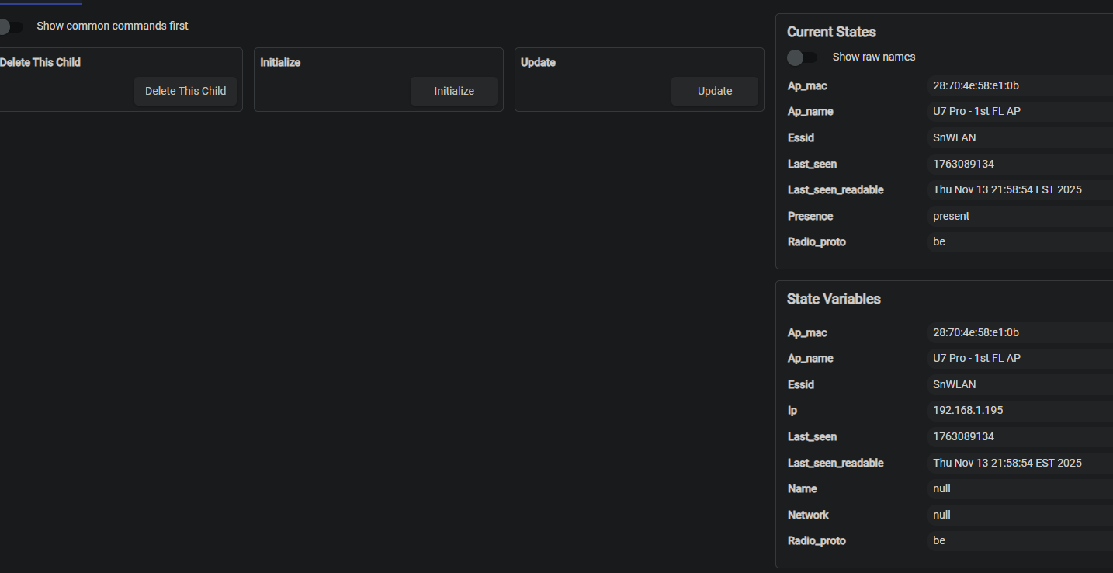Click the Delete This Child button
Image resolution: width=1113 pixels, height=573 pixels.
[185, 91]
